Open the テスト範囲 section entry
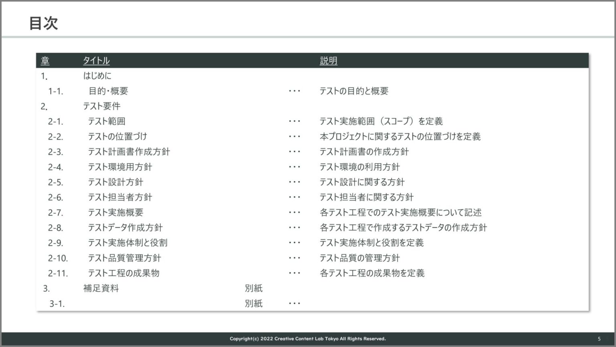This screenshot has height=347, width=616. tap(107, 121)
